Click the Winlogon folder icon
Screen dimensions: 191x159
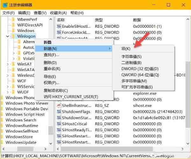pos(13,36)
